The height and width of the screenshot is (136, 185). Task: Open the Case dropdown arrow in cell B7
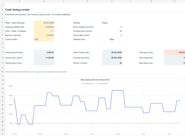click(53, 31)
